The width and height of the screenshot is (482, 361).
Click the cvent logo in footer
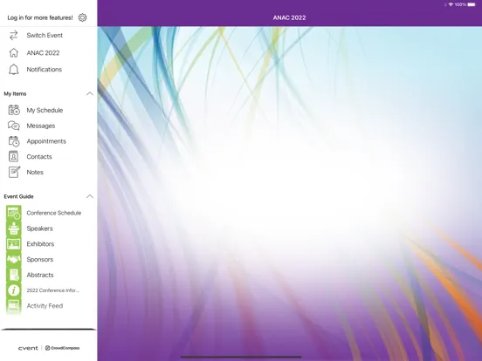click(28, 348)
